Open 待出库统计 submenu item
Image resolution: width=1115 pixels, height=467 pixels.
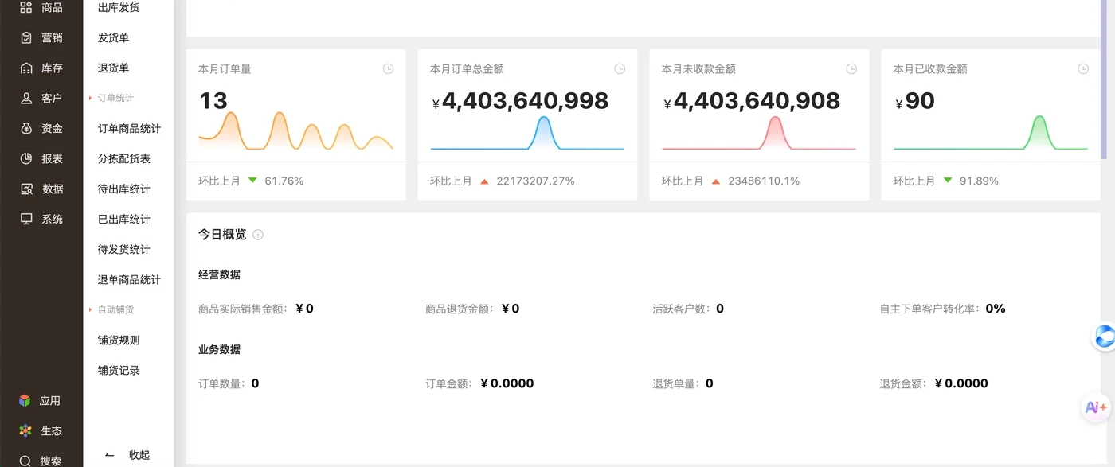pos(124,189)
